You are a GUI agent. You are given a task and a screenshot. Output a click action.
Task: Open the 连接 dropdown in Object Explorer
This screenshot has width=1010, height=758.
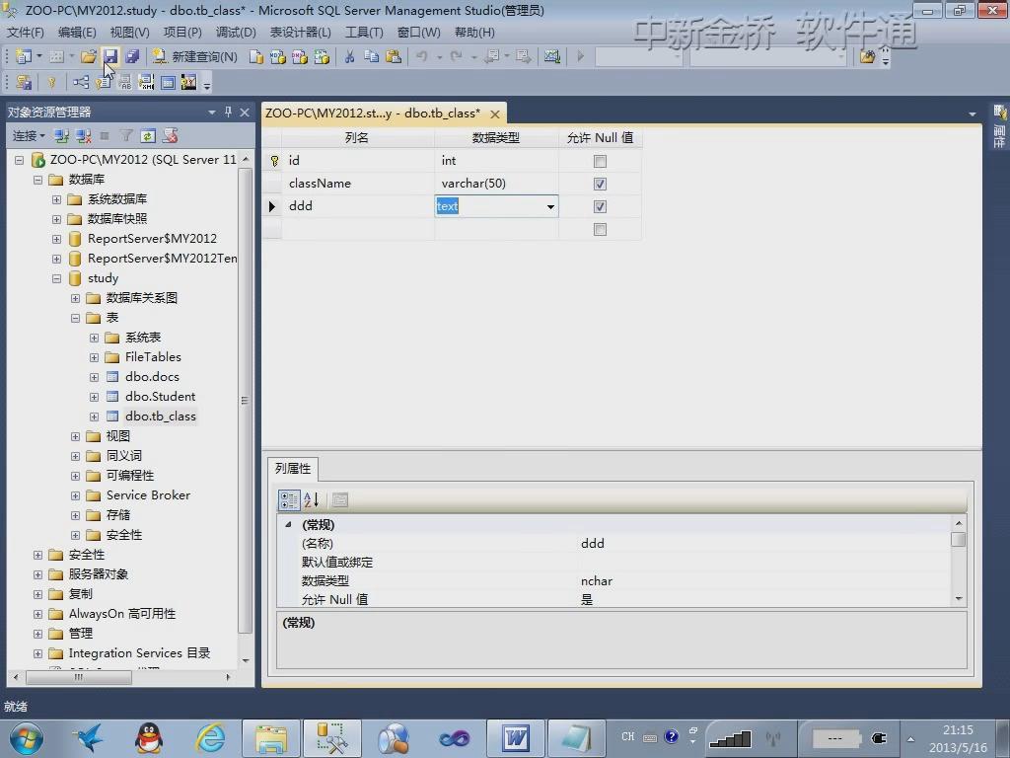click(x=29, y=136)
